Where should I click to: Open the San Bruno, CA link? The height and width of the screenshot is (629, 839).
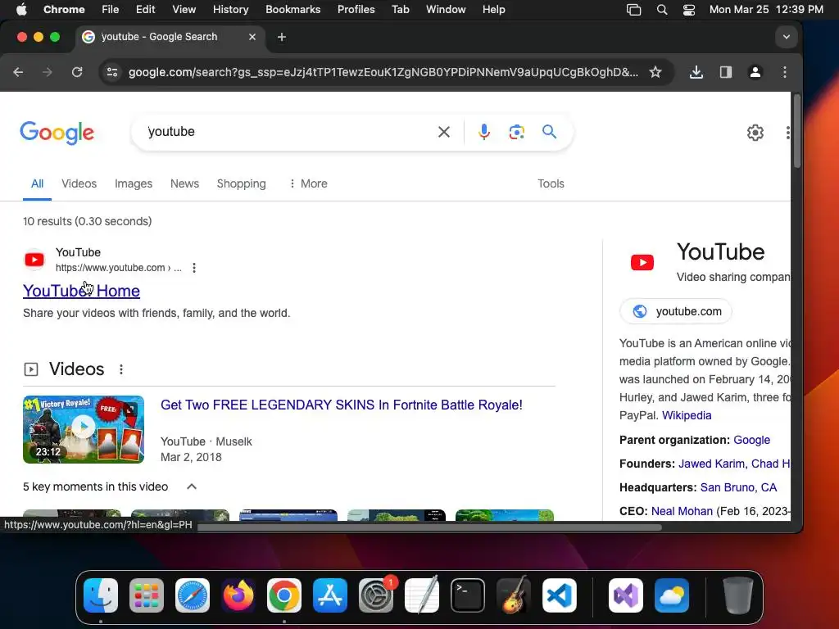tap(738, 488)
